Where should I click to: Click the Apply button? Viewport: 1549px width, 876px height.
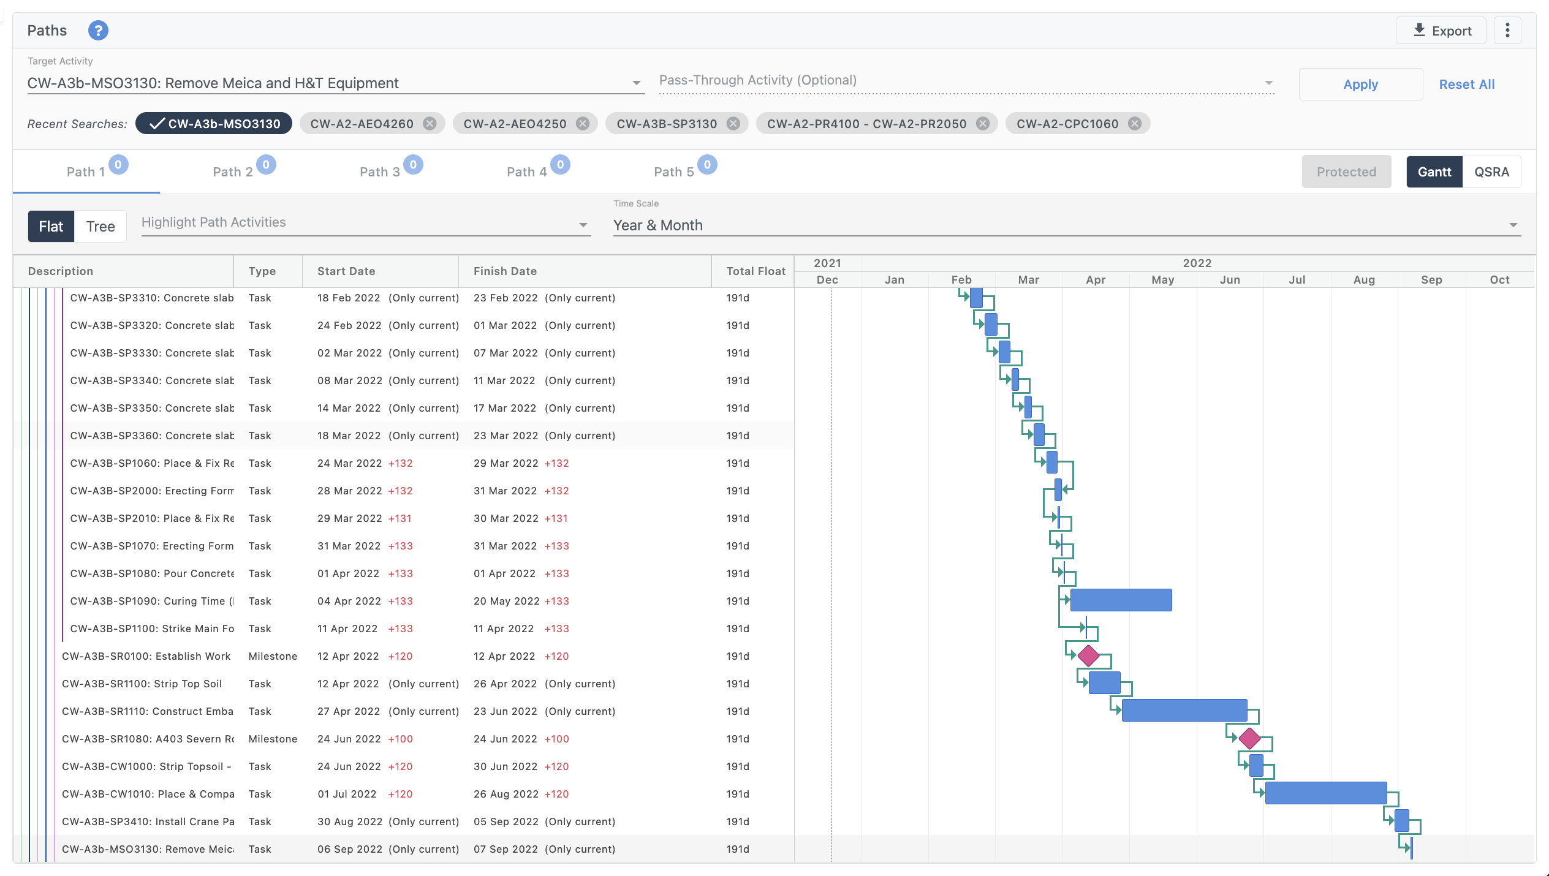(x=1361, y=85)
